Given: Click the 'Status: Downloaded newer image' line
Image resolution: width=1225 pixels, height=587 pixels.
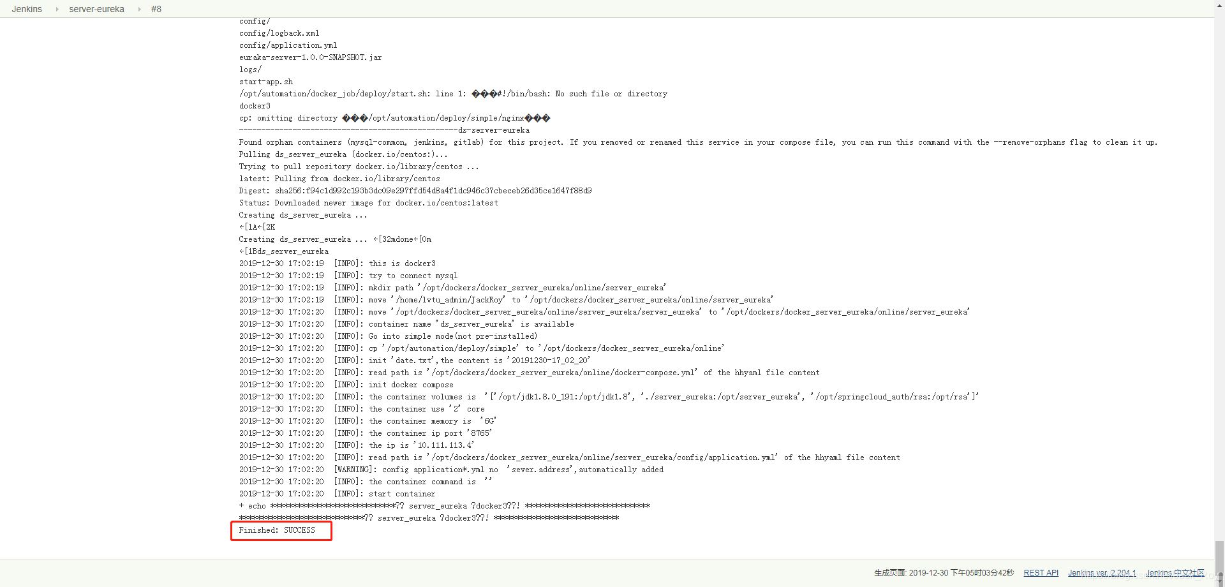Looking at the screenshot, I should pyautogui.click(x=368, y=203).
